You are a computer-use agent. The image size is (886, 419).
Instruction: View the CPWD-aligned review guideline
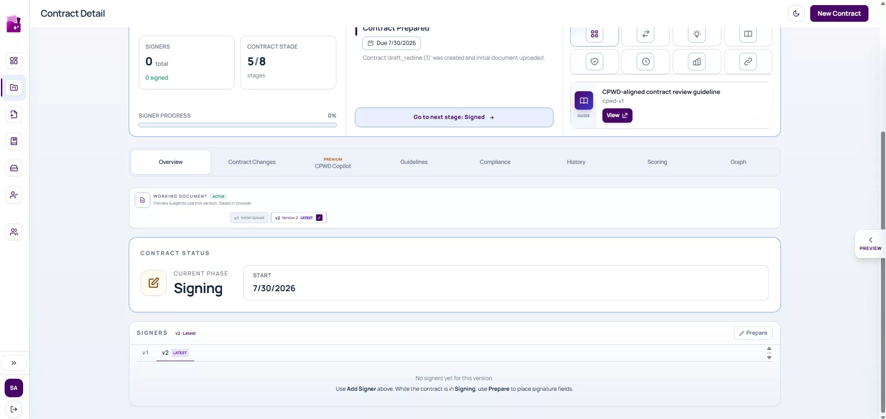[x=617, y=115]
